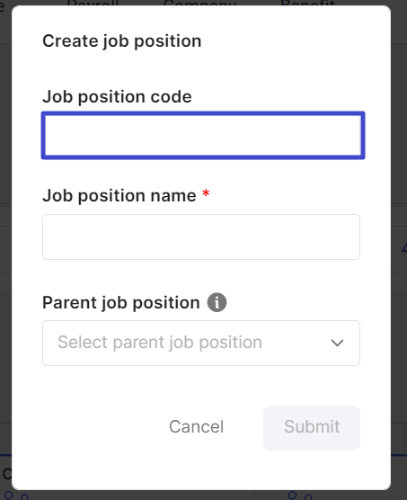Click the info icon beside Parent job position
407x500 pixels.
pos(217,302)
